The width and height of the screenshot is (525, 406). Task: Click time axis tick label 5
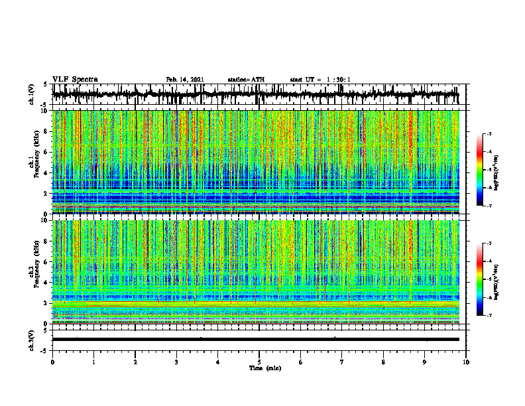click(259, 362)
